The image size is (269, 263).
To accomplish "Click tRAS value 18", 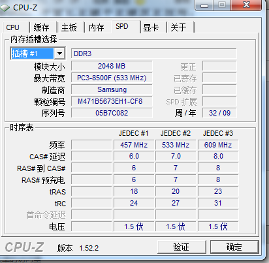I will pos(134,191).
